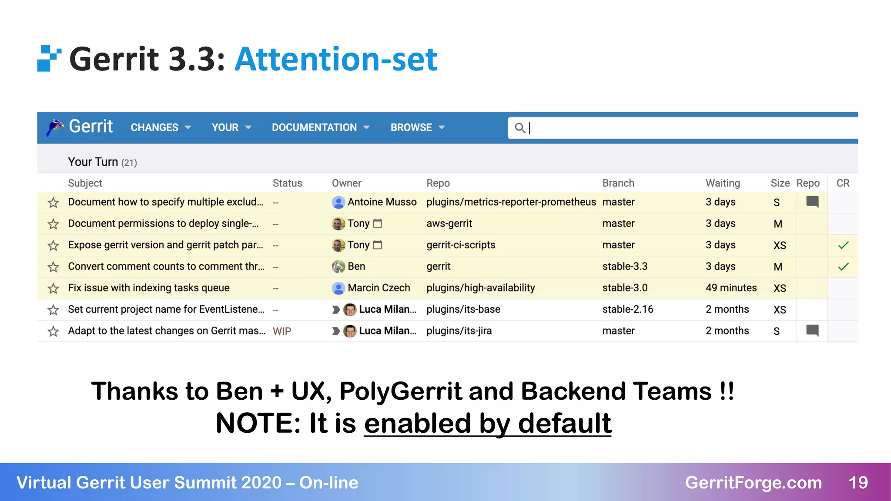Open the aws-gerrit repo link
This screenshot has width=891, height=501.
(449, 223)
